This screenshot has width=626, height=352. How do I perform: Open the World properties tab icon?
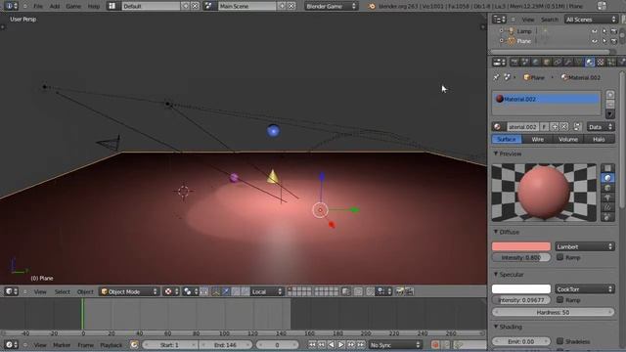tap(536, 62)
